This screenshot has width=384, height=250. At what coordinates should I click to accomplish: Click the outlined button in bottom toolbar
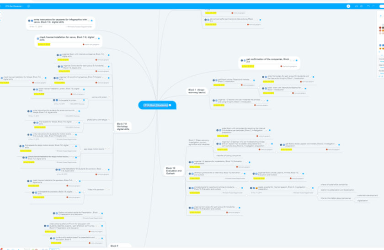coord(54,249)
